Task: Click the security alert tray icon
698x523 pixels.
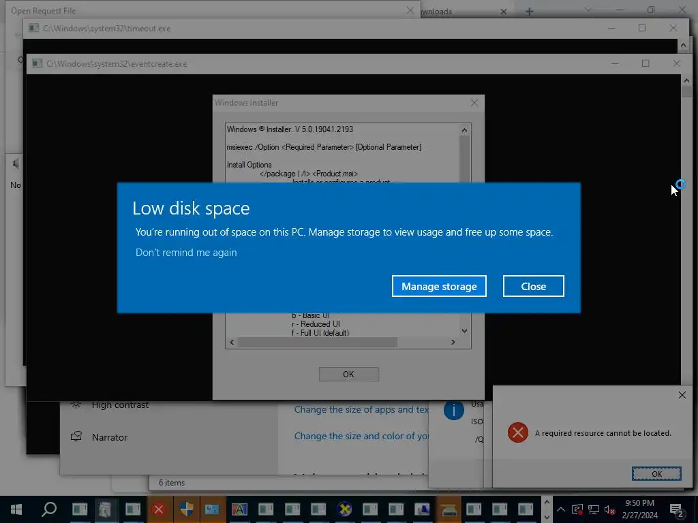Action: 577,509
